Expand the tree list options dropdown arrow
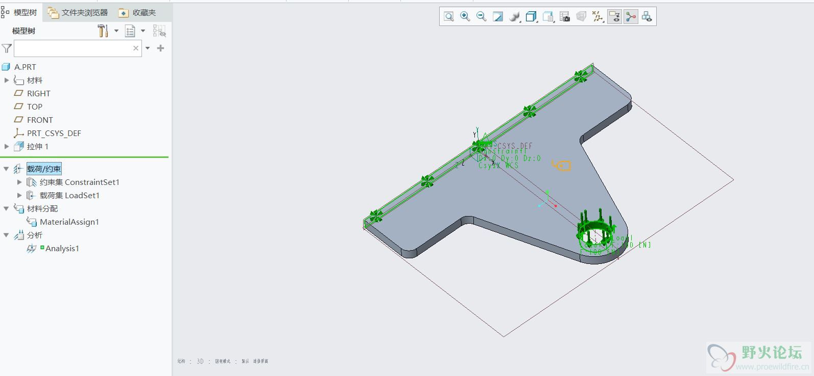 143,31
